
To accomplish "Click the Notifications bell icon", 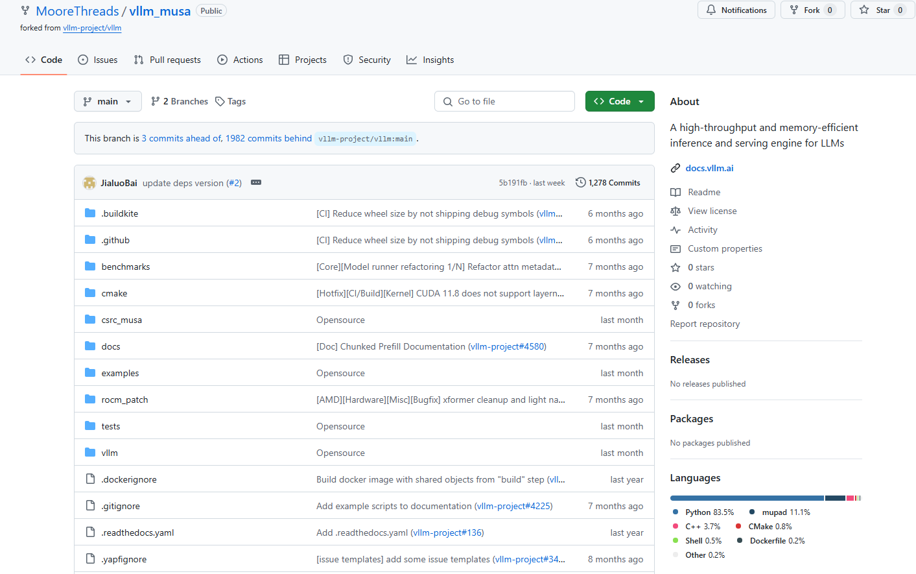I will (x=711, y=10).
